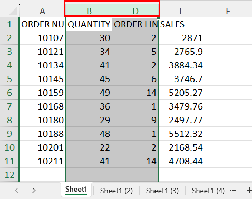Click the SALES header cell

pyautogui.click(x=182, y=24)
